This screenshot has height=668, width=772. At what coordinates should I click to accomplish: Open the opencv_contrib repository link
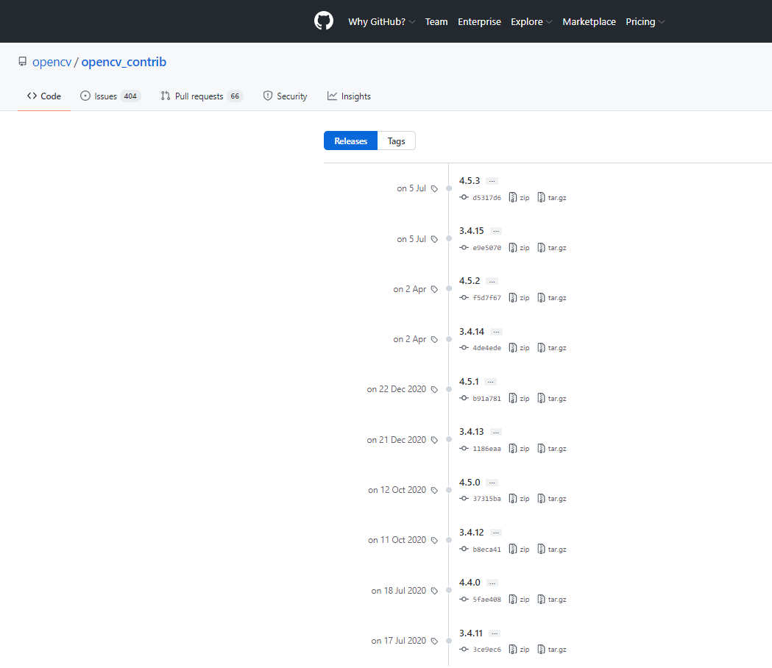point(124,62)
